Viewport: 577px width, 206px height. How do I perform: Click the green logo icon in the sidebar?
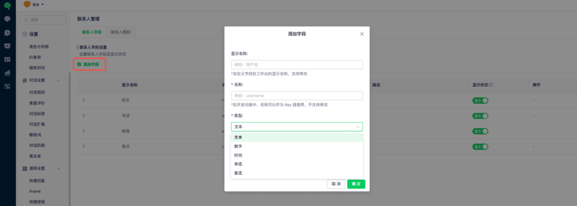[7, 6]
